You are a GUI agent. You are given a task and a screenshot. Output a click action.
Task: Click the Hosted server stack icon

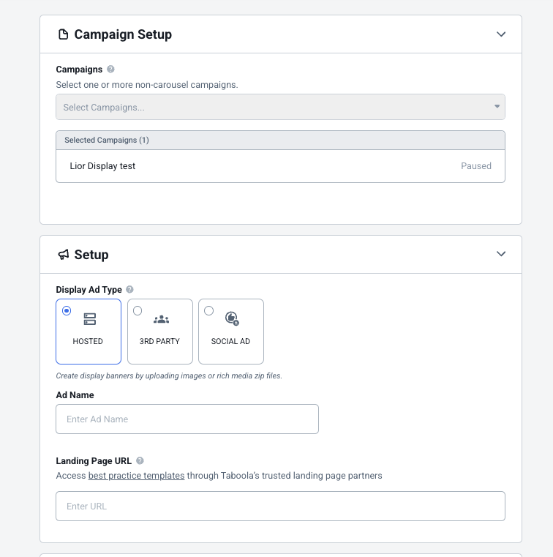[90, 319]
